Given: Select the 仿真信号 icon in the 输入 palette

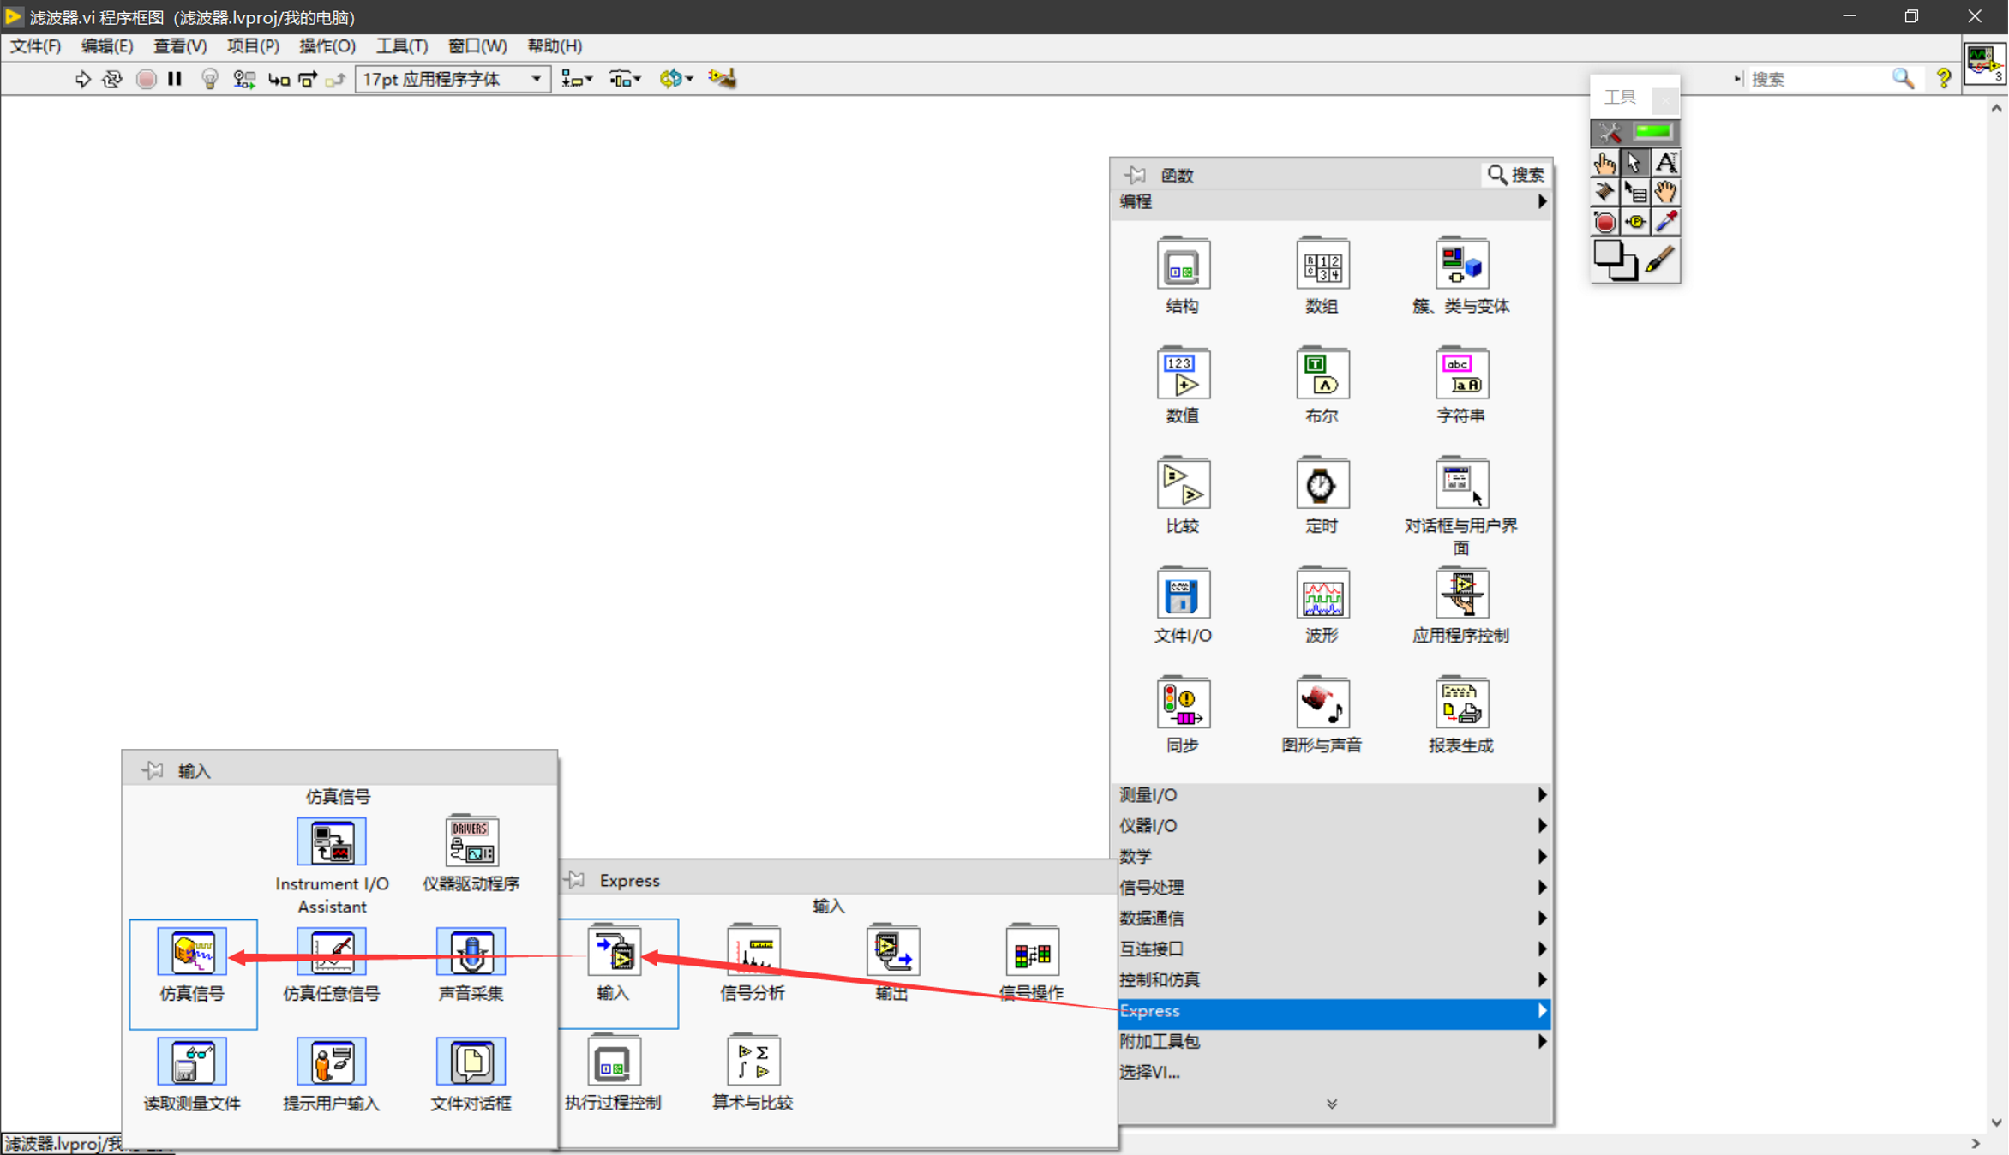Looking at the screenshot, I should pos(193,951).
